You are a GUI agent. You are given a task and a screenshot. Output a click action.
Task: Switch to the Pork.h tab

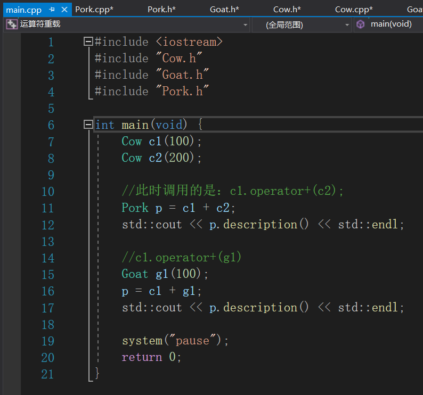pos(161,10)
